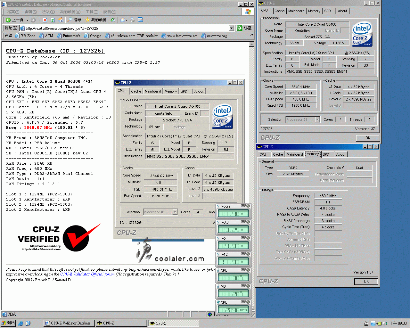This screenshot has width=410, height=328.
Task: Open the 檢視 (View) menu
Action: [48, 12]
